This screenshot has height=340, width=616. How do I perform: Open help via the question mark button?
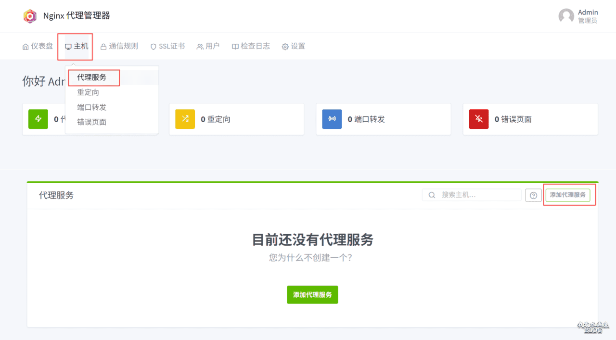[x=533, y=195]
